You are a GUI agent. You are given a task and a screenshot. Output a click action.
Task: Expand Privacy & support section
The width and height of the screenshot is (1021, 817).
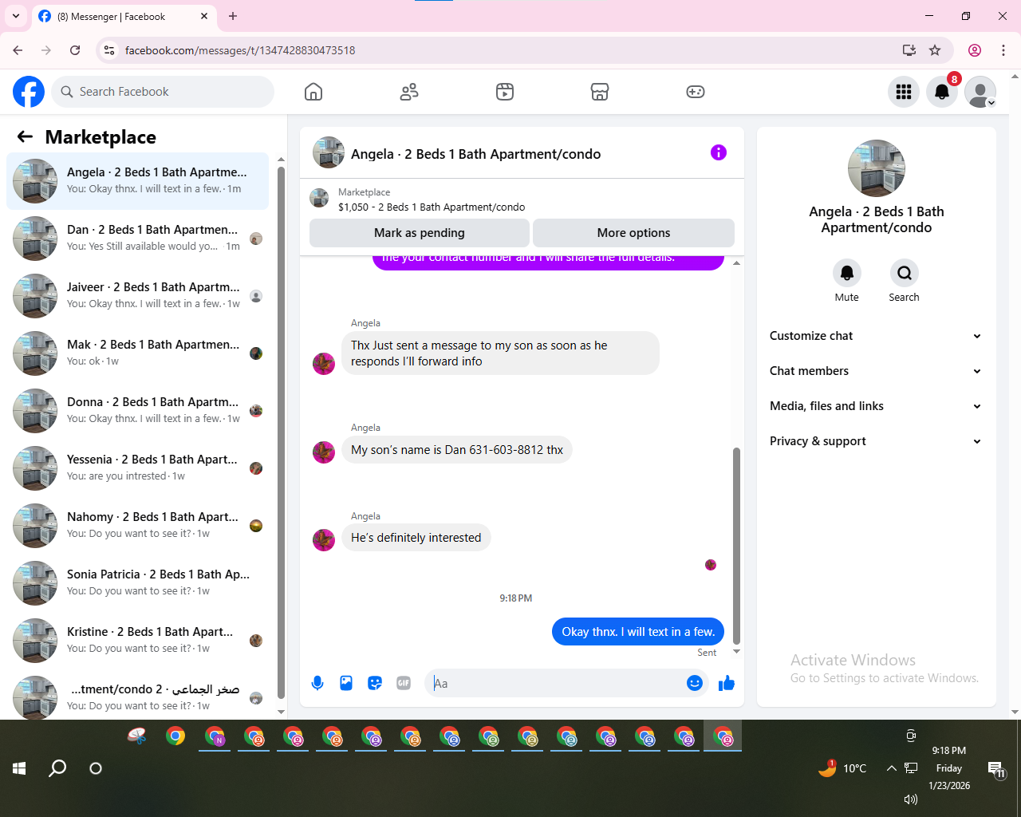876,441
